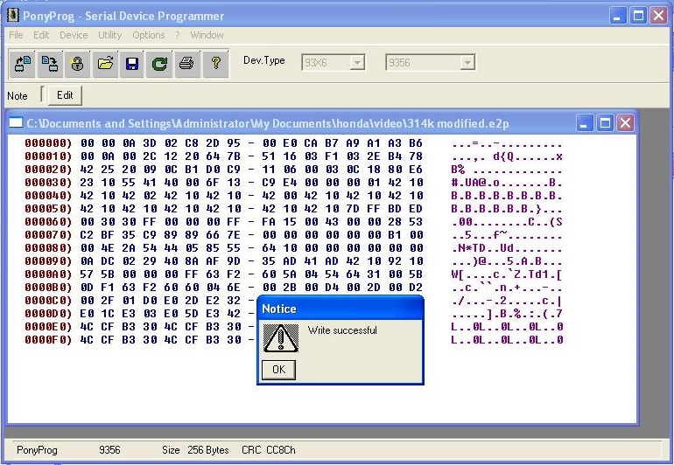
Task: Click address 000080) in hex view
Action: click(x=48, y=247)
